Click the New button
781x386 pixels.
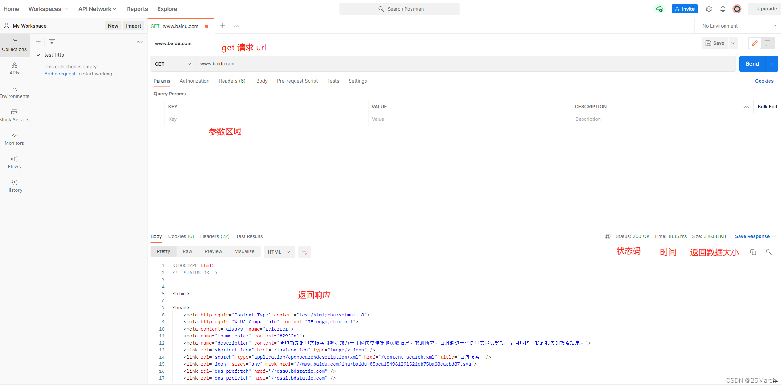click(x=113, y=26)
